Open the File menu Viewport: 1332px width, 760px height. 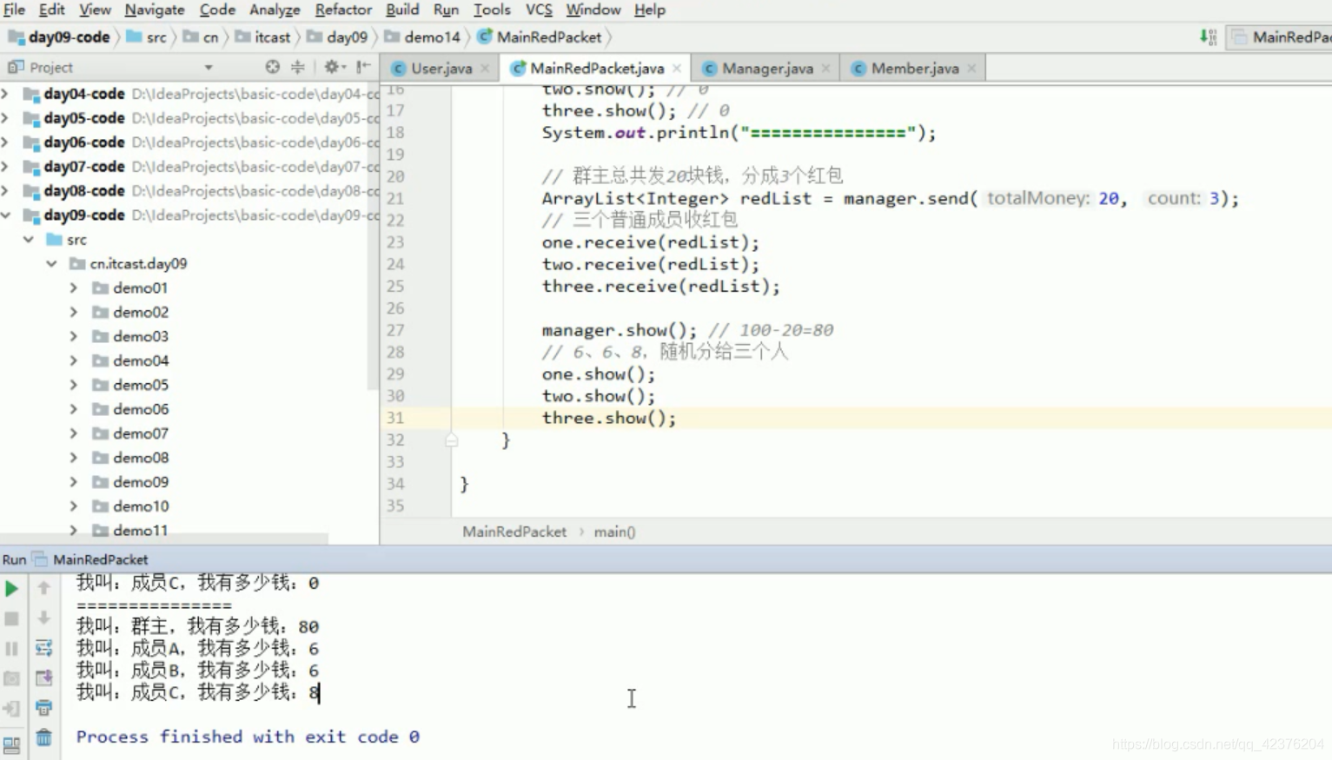point(14,10)
